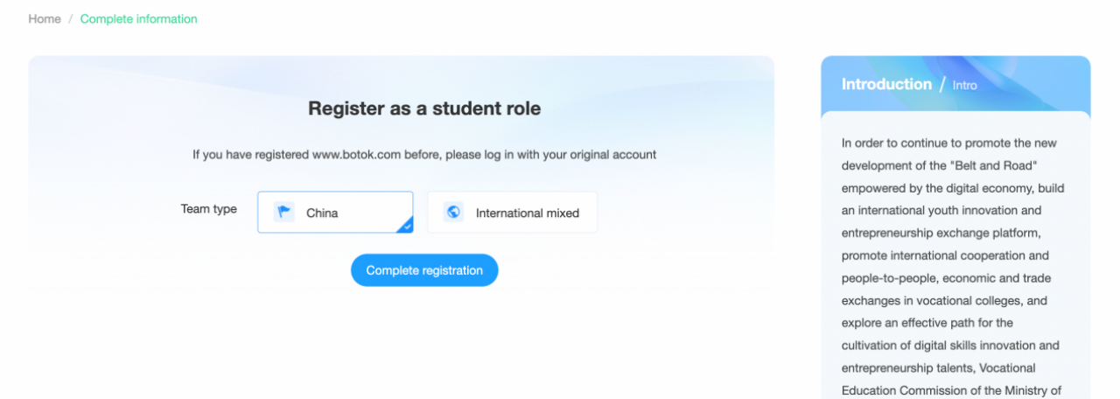This screenshot has height=399, width=1120.
Task: Click the Complete registration button
Action: click(x=424, y=270)
